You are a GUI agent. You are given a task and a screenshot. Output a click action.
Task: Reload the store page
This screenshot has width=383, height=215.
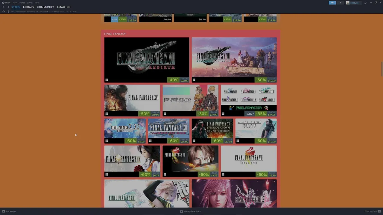[4, 11]
